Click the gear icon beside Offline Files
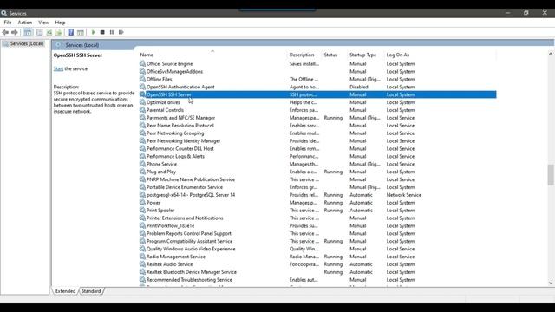This screenshot has width=555, height=312. pyautogui.click(x=142, y=79)
